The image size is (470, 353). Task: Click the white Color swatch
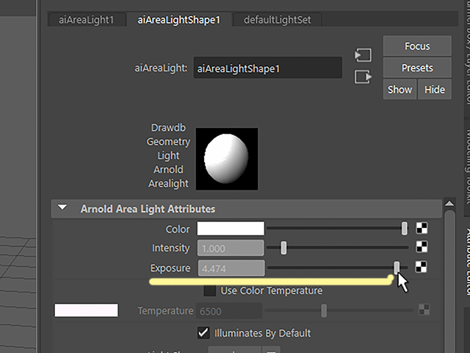(231, 229)
